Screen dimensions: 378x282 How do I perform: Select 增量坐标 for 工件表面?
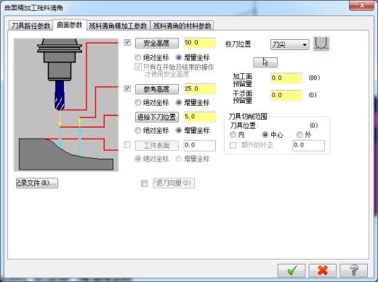[179, 159]
